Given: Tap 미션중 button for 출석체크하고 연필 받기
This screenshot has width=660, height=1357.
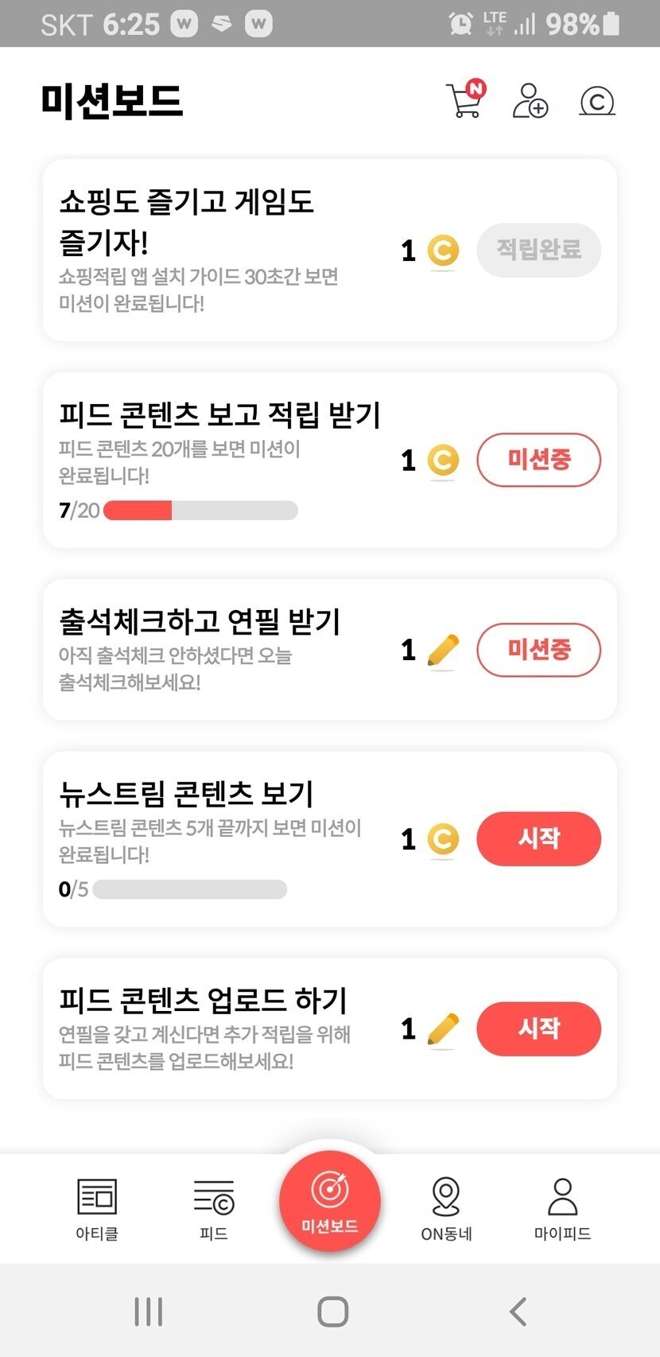Looking at the screenshot, I should 538,650.
